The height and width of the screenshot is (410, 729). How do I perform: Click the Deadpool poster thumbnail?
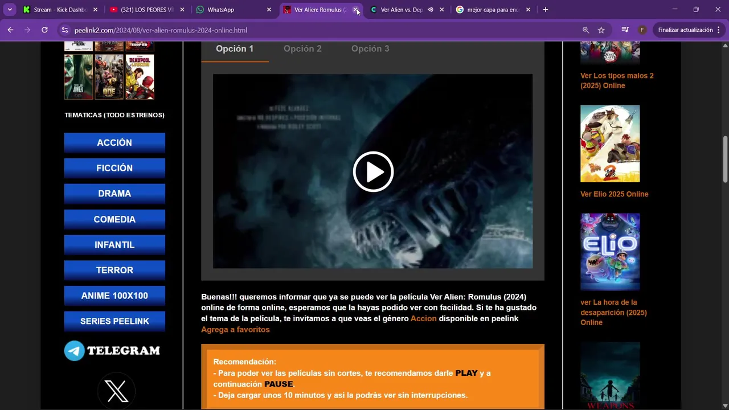tap(140, 77)
